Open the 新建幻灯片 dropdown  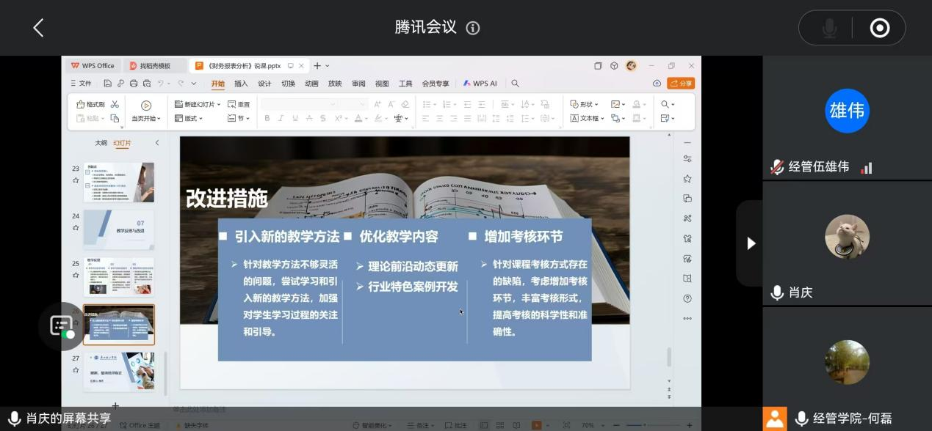pos(198,104)
